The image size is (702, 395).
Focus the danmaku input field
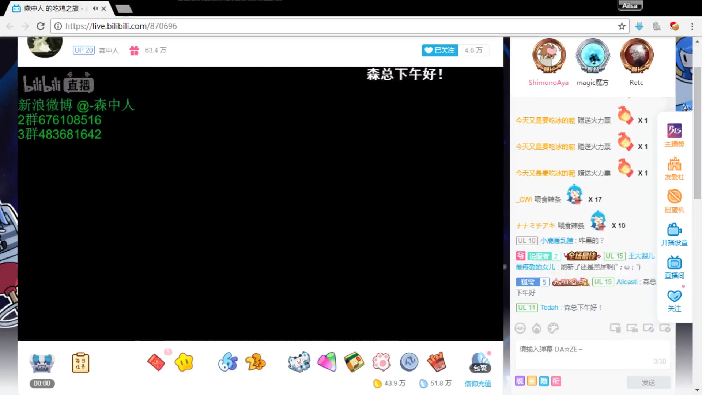click(x=592, y=354)
